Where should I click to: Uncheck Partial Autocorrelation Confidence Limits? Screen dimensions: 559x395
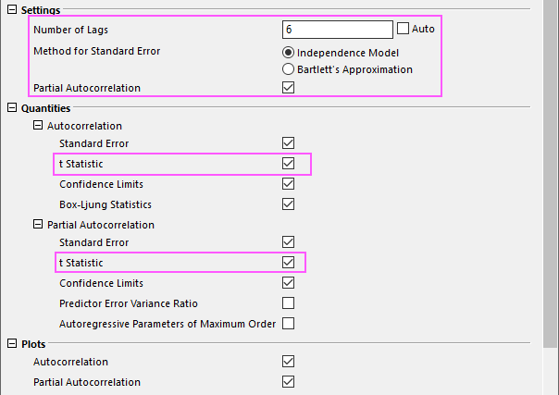[288, 283]
